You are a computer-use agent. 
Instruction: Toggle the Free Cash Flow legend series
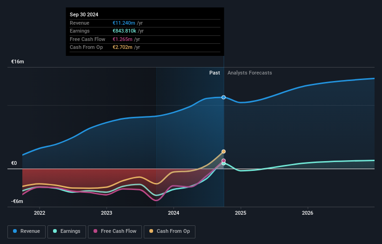[115, 231]
